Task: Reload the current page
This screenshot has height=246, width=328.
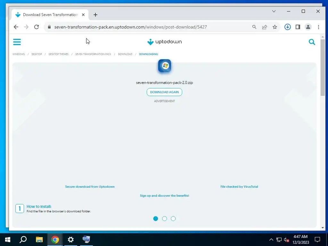Action: [37, 27]
